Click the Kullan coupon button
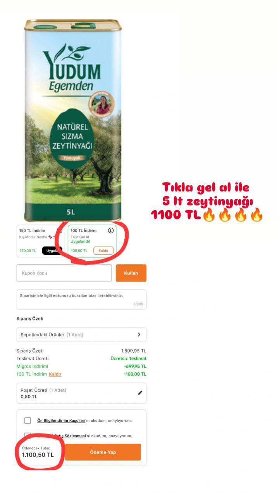The width and height of the screenshot is (279, 497). tap(131, 273)
